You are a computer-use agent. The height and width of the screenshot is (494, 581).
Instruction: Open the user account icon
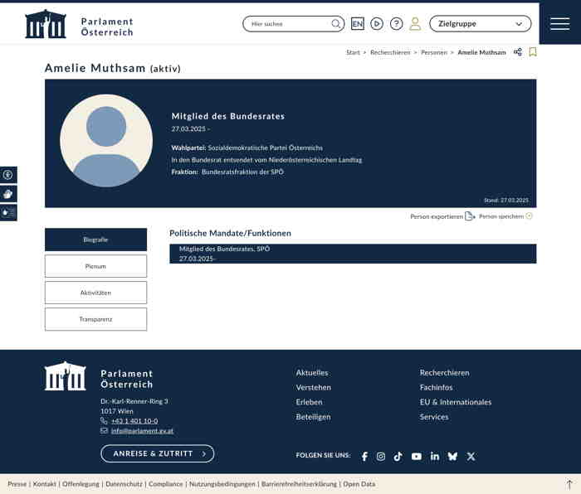[415, 24]
